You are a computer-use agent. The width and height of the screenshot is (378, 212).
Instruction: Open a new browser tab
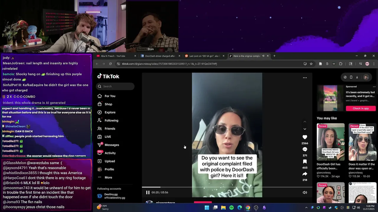point(274,56)
